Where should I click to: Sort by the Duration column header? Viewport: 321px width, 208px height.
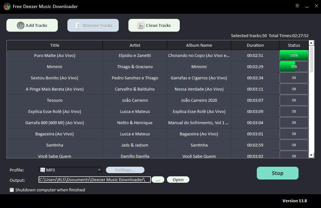pyautogui.click(x=255, y=45)
